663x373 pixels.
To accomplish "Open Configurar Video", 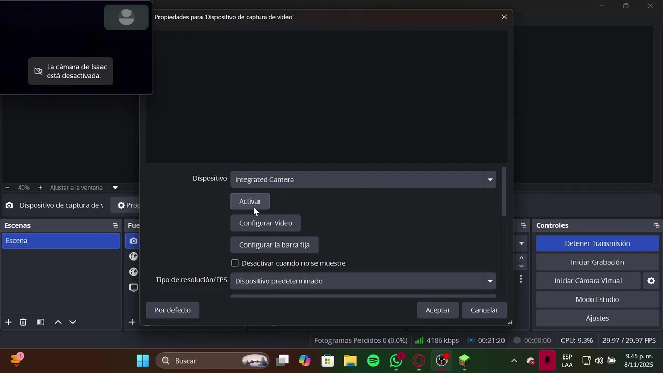I will click(266, 223).
